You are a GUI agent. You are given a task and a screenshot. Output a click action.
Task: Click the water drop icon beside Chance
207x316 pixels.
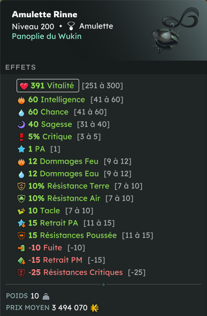coord(21,113)
